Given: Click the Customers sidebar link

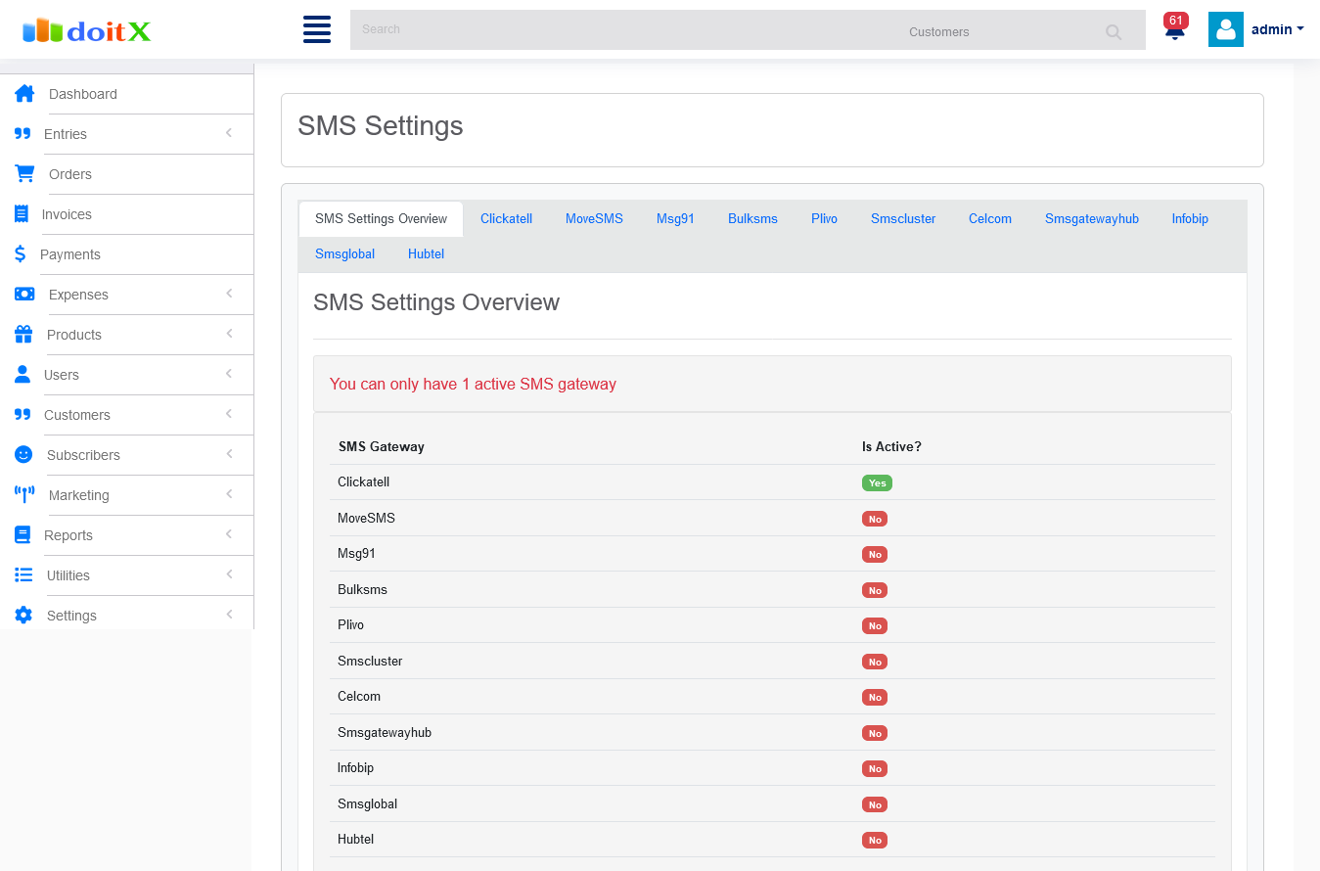Looking at the screenshot, I should (x=77, y=415).
